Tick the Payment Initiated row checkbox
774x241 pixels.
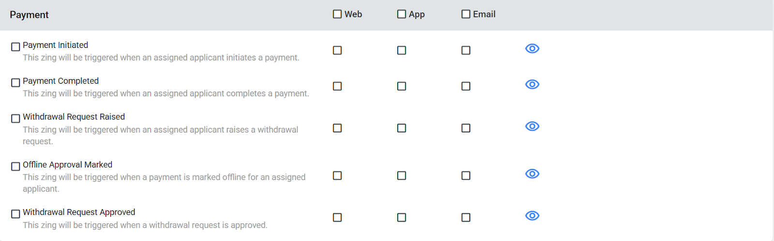click(x=15, y=46)
